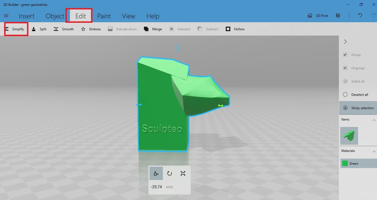
Task: Click the vertical move arrow above the model
Action: [x=178, y=48]
